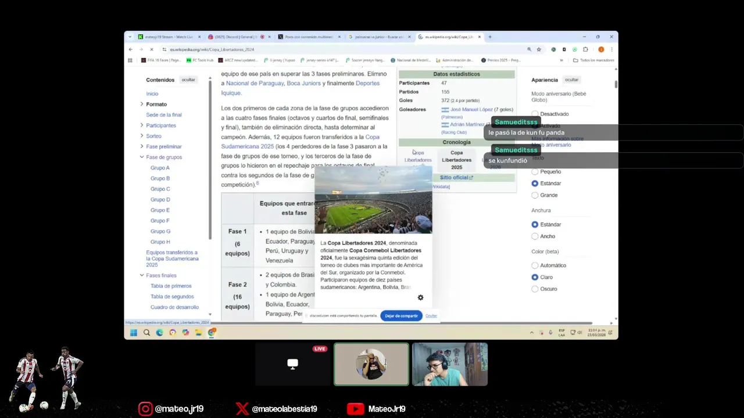Image resolution: width=744 pixels, height=418 pixels.
Task: Open the José Manuel López link
Action: point(471,109)
